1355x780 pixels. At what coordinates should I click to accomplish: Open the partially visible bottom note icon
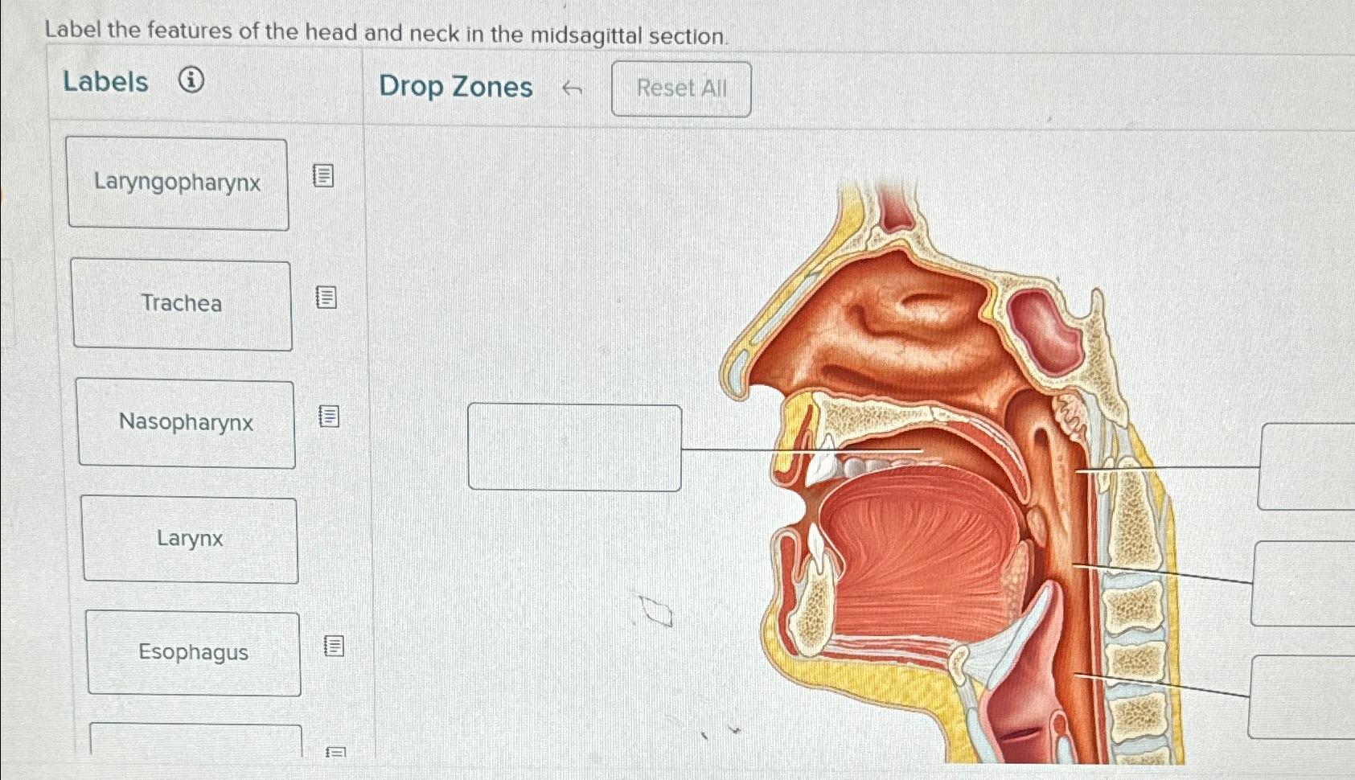(x=335, y=753)
